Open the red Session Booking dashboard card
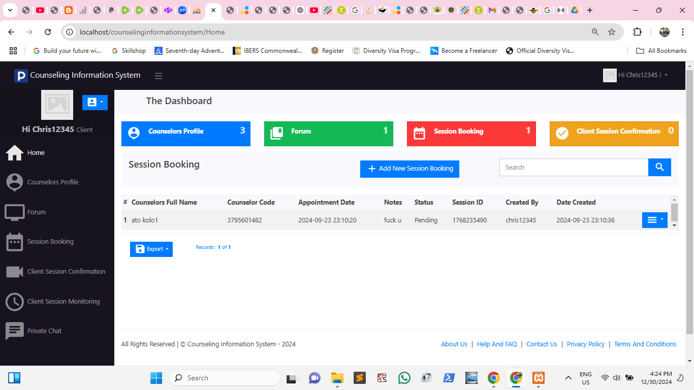Viewport: 694px width, 390px height. click(471, 134)
